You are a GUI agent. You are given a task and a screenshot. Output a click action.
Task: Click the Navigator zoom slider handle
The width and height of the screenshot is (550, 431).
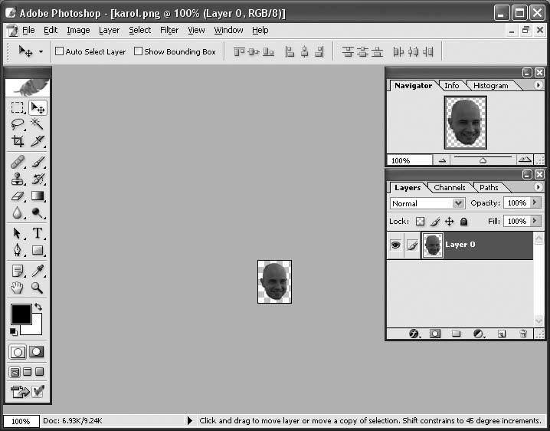(483, 160)
